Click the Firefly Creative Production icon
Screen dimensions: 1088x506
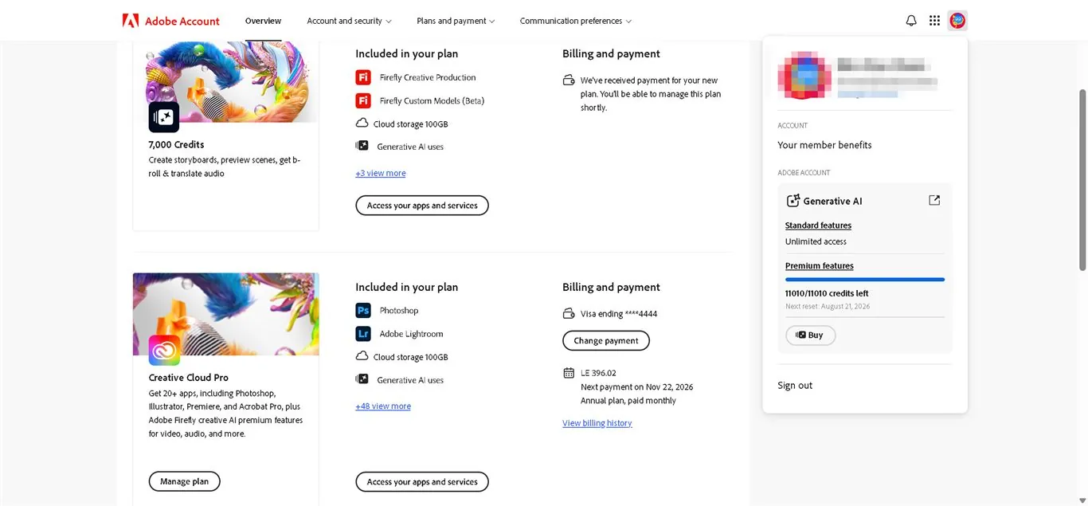click(363, 77)
